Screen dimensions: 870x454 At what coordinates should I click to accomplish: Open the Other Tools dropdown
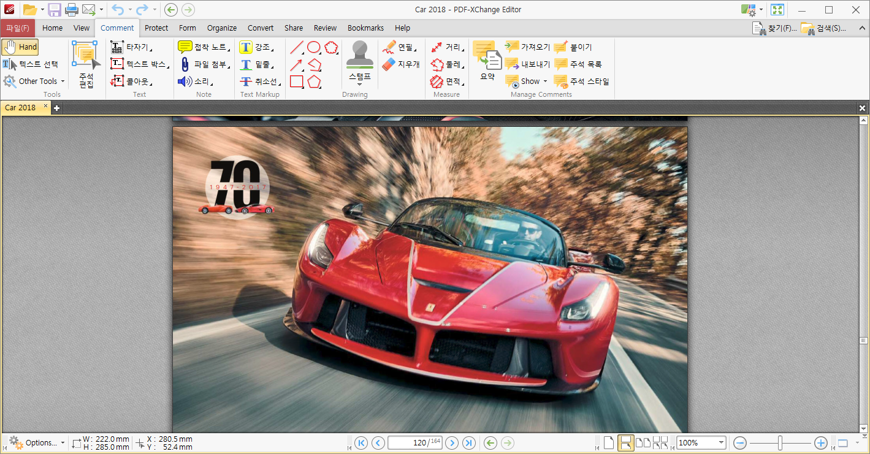[34, 81]
